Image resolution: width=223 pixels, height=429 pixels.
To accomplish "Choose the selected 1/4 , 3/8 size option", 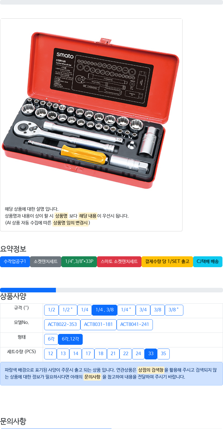I will coord(104,310).
